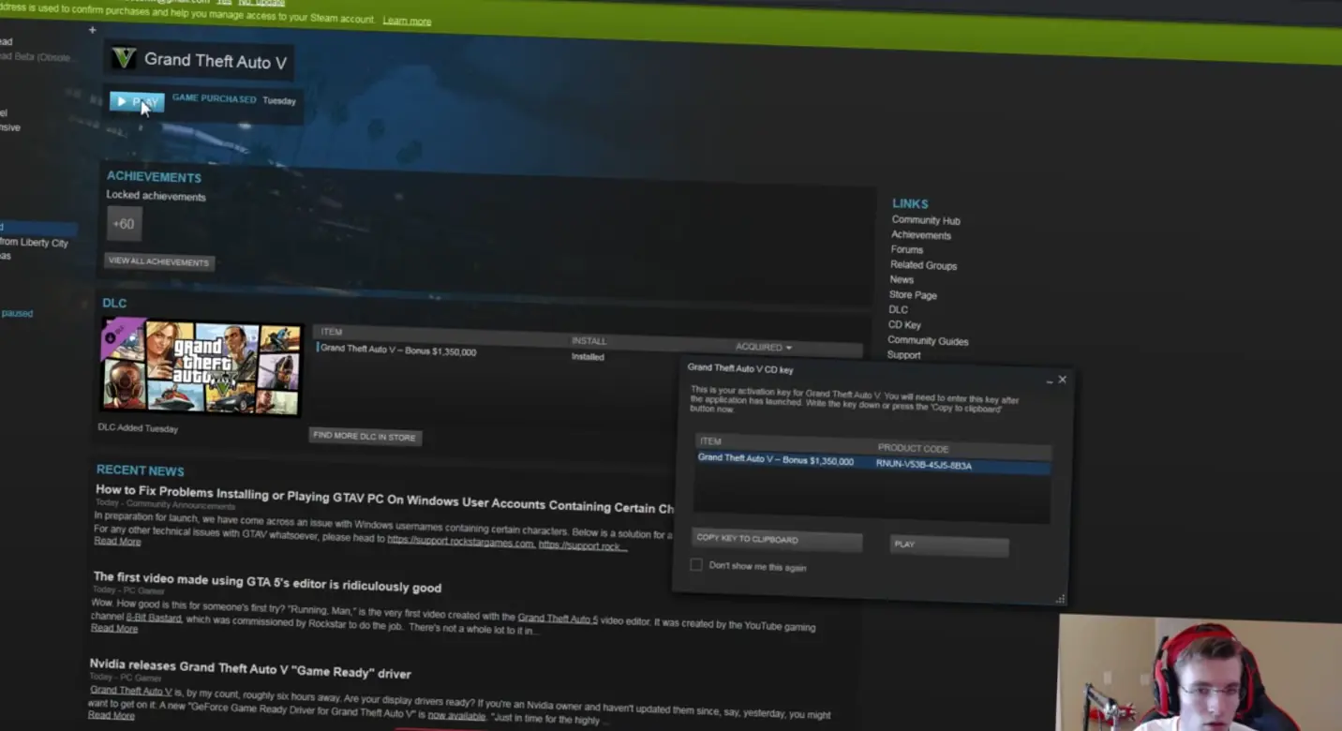Open Related Groups link
1342x731 pixels.
coord(924,265)
